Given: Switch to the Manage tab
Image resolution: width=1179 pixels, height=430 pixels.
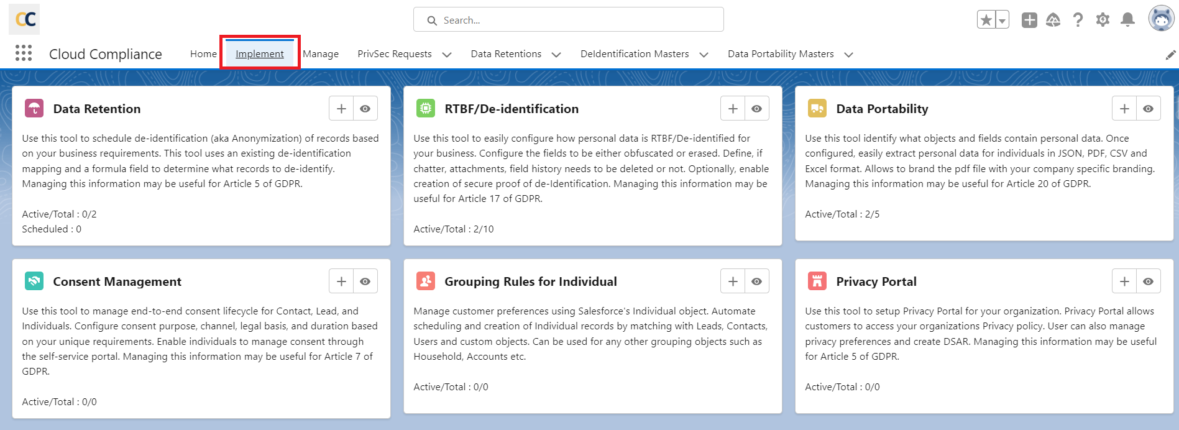Looking at the screenshot, I should [x=321, y=54].
